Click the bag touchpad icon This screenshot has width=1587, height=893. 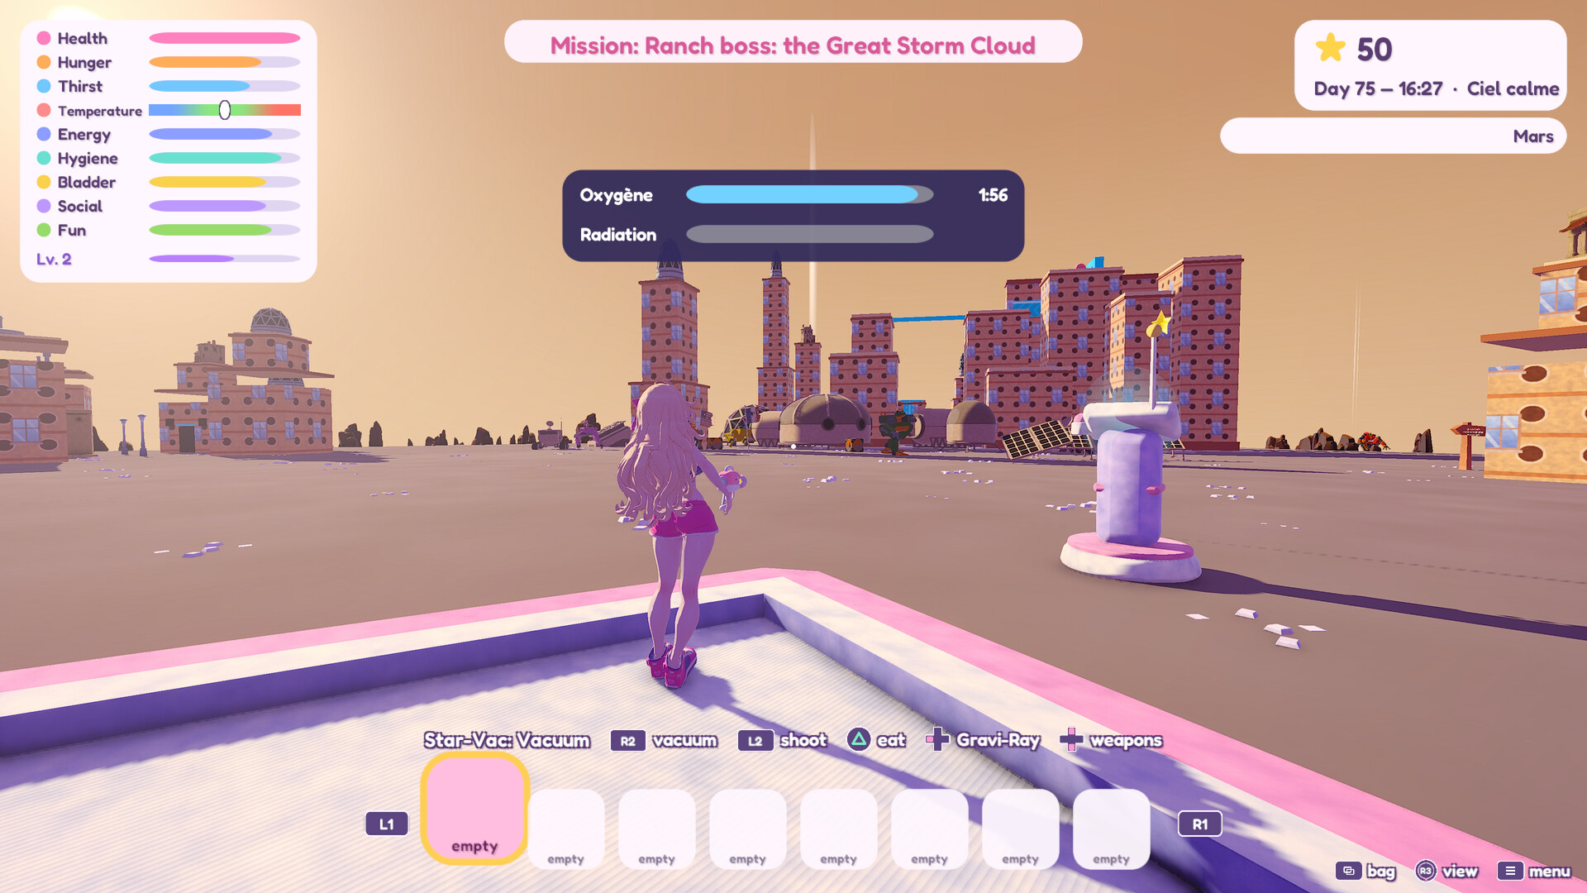(x=1348, y=871)
